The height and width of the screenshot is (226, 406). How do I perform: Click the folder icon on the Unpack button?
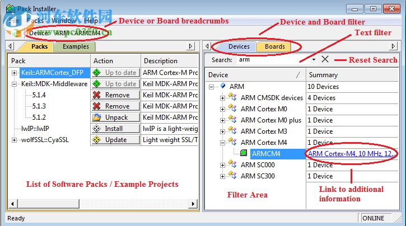click(96, 117)
